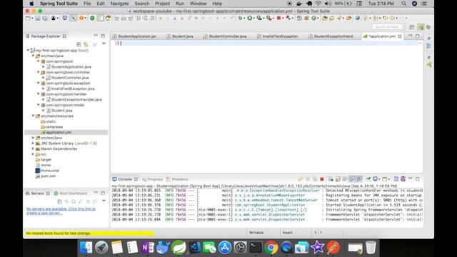Click Collapse All in Package Explorer

(79, 44)
